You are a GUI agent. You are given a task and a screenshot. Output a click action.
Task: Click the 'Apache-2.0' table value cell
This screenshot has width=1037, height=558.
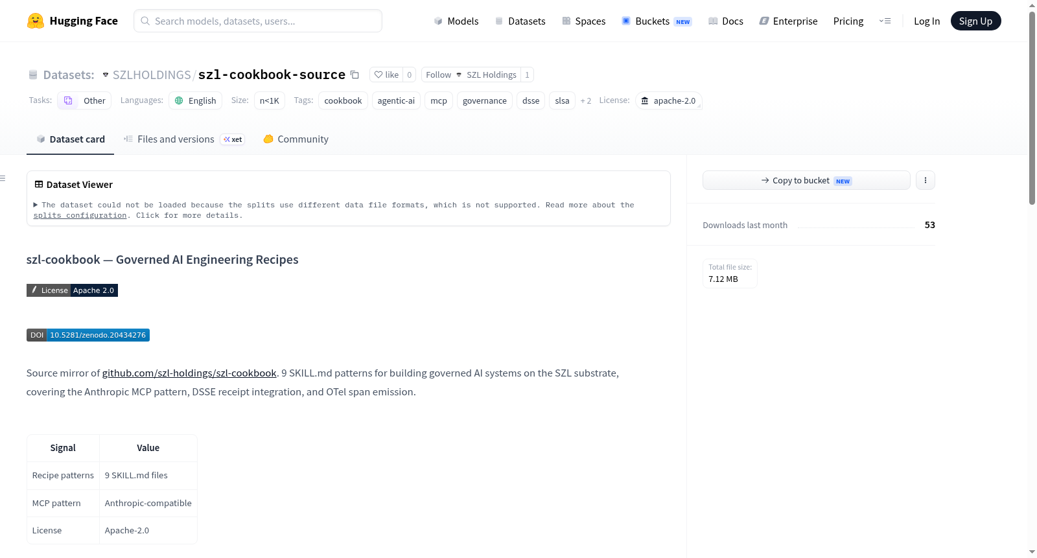(x=148, y=530)
